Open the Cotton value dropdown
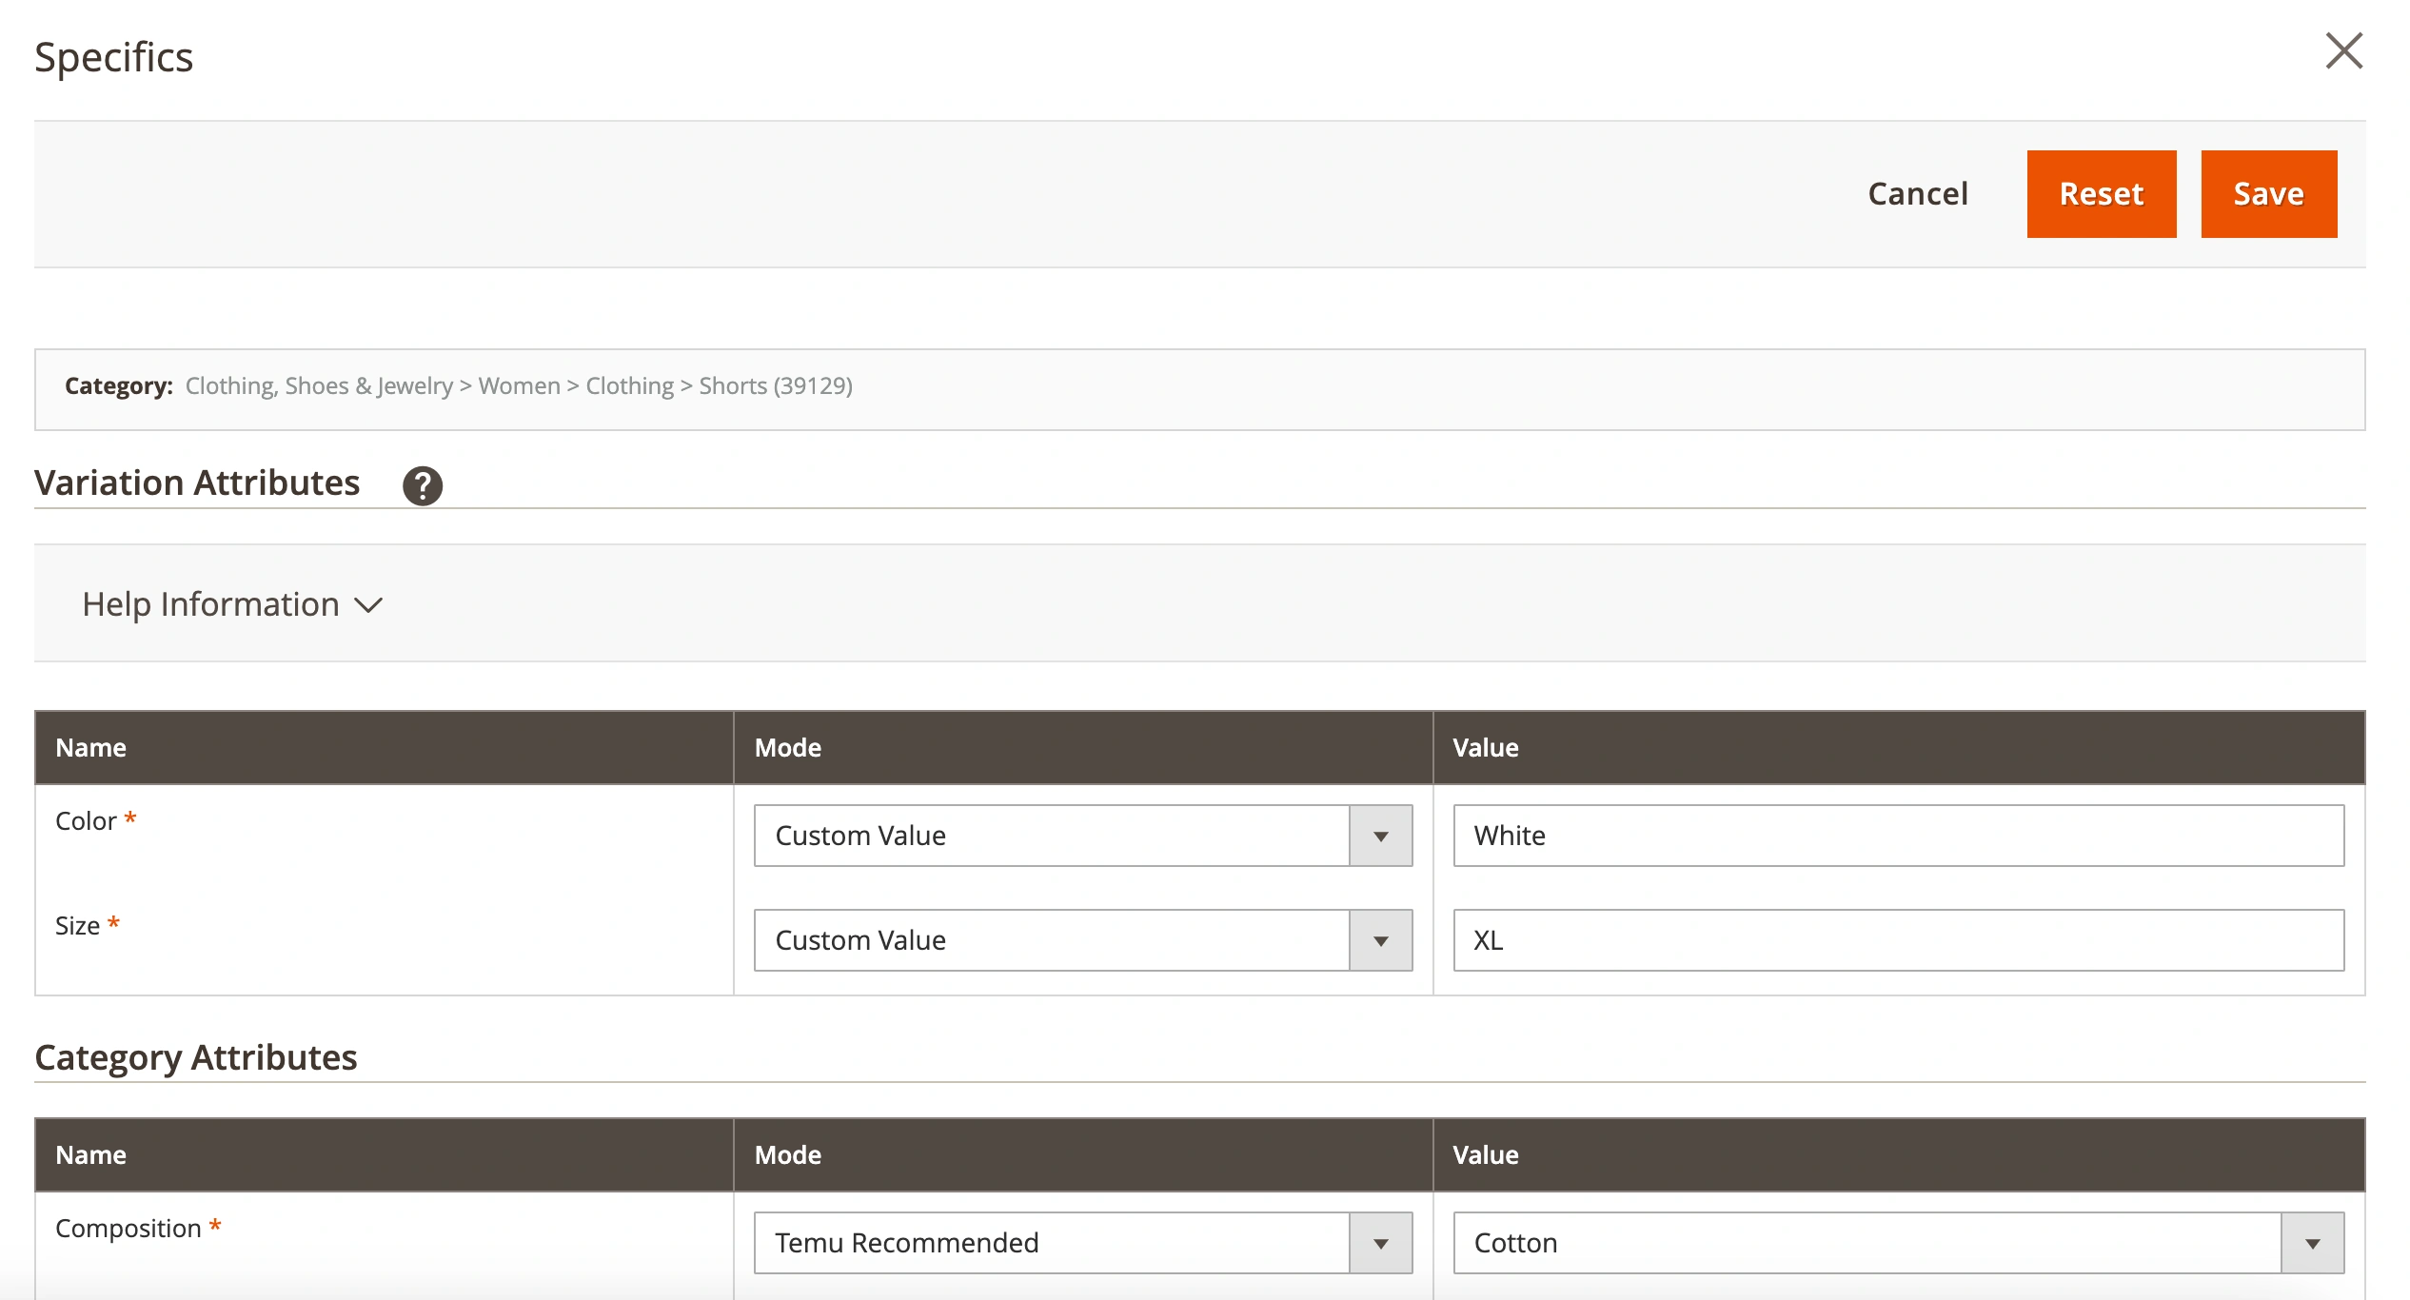Image resolution: width=2410 pixels, height=1300 pixels. point(1897,1243)
